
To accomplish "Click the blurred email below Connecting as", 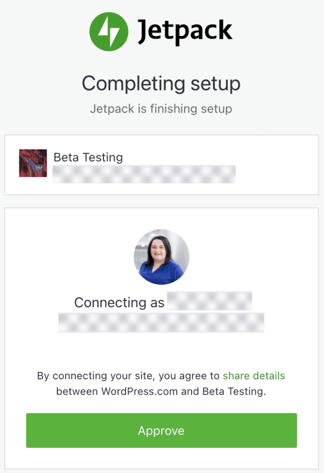I will click(x=161, y=323).
